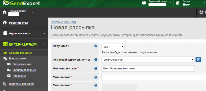Click the SendExpert envelope logo
Image resolution: width=206 pixels, height=91 pixels.
point(6,3)
